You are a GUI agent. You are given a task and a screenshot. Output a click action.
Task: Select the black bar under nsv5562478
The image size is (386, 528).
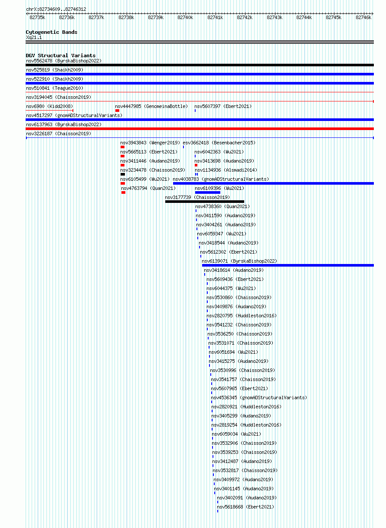tap(200, 65)
